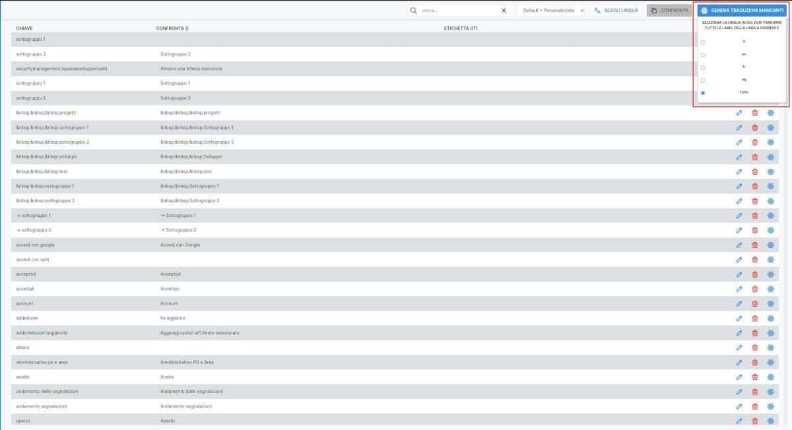The image size is (792, 430).
Task: Edit the 'accedi con google' row
Action: tap(739, 245)
